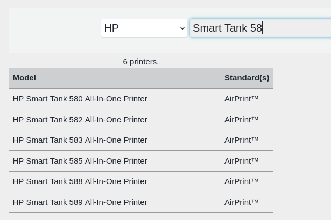Open the HP manufacturer dropdown
This screenshot has height=220, width=331.
pos(144,28)
